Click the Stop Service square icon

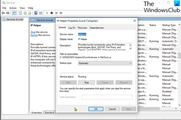(52, 13)
